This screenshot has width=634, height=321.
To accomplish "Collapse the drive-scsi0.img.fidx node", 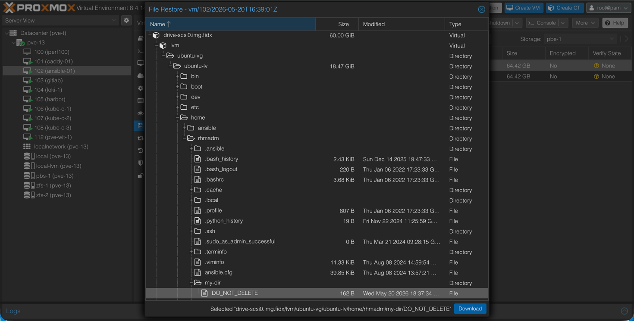I will tap(150, 35).
